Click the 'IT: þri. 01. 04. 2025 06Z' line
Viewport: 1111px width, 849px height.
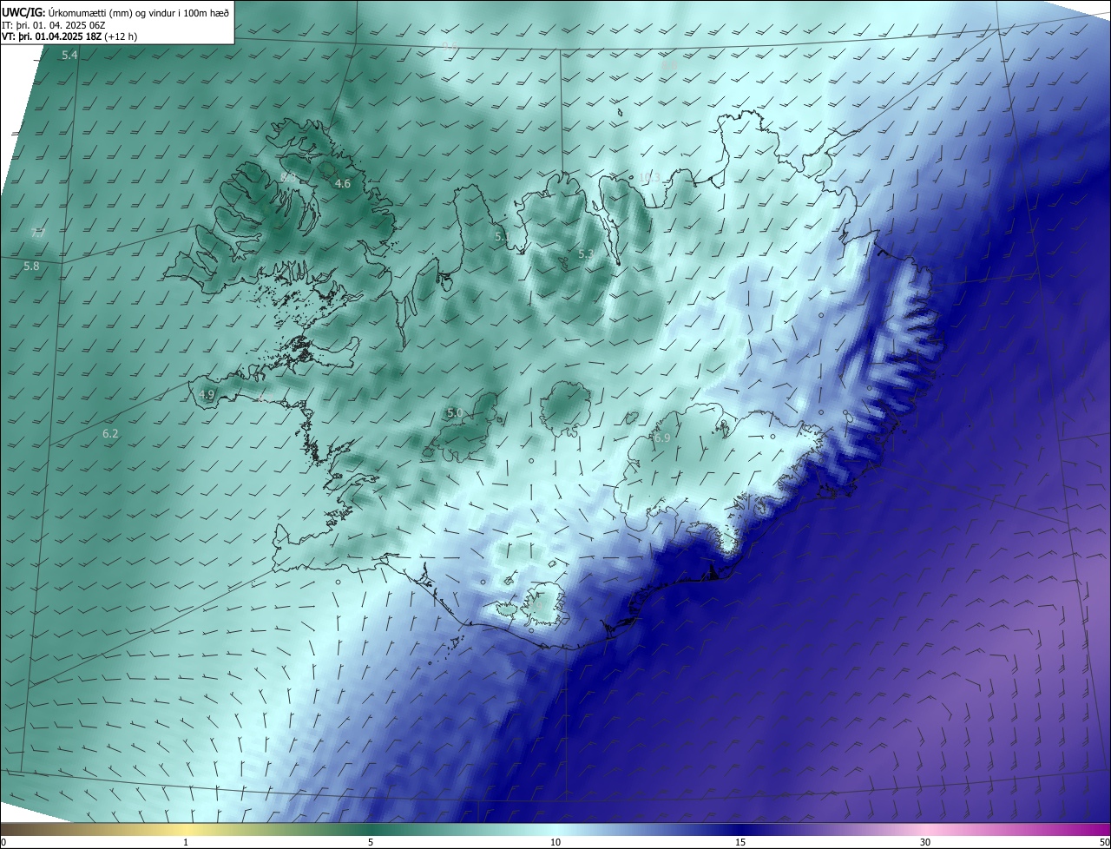coord(53,24)
